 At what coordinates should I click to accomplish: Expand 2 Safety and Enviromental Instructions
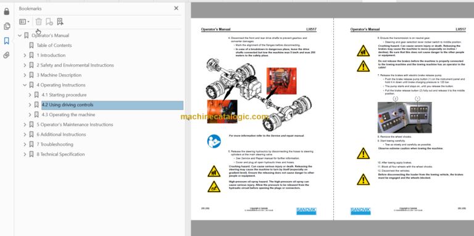pos(25,65)
